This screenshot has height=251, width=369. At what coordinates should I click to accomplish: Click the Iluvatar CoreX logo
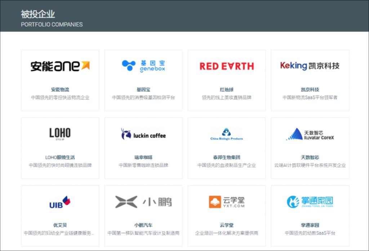click(x=310, y=134)
